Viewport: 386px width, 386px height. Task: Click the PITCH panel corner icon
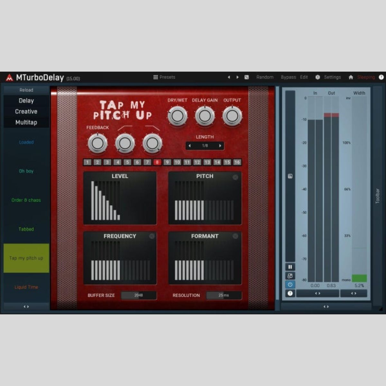pyautogui.click(x=235, y=177)
